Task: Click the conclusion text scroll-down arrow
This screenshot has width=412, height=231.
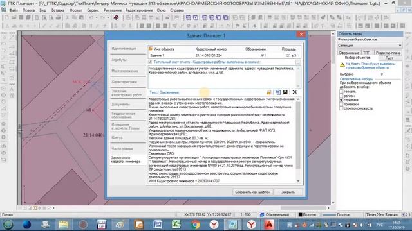Action: 298,180
